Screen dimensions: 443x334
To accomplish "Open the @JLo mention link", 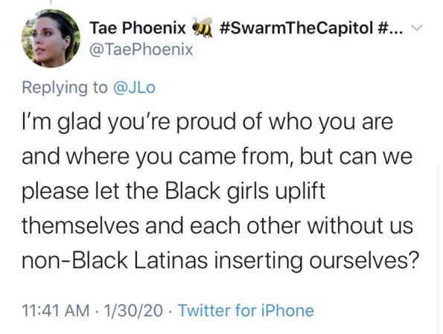I will [x=134, y=88].
